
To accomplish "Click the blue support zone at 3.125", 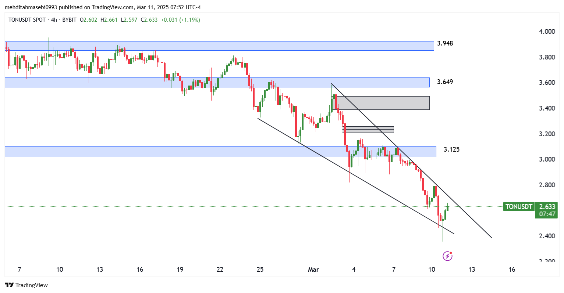I will pyautogui.click(x=220, y=152).
